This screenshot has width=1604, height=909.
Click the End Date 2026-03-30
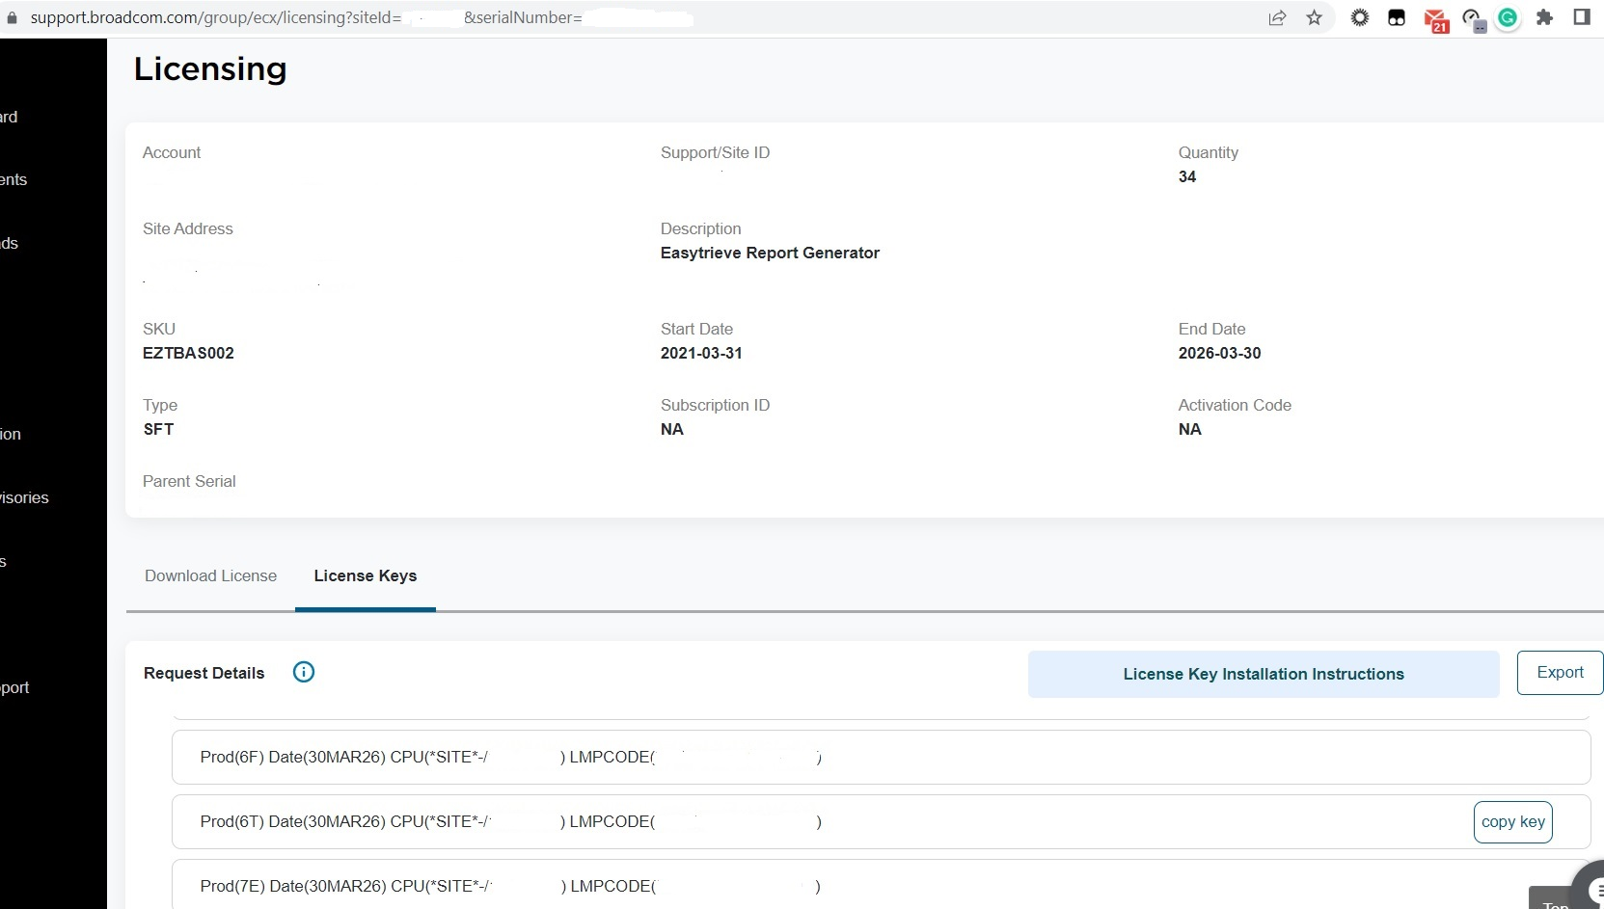(x=1219, y=353)
